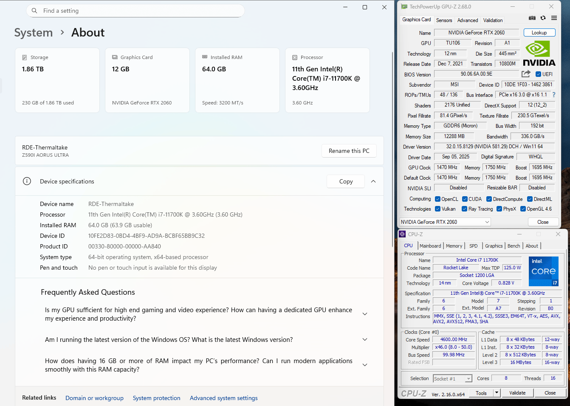570x406 pixels.
Task: Open the About tab in CPU-Z
Action: pyautogui.click(x=532, y=246)
